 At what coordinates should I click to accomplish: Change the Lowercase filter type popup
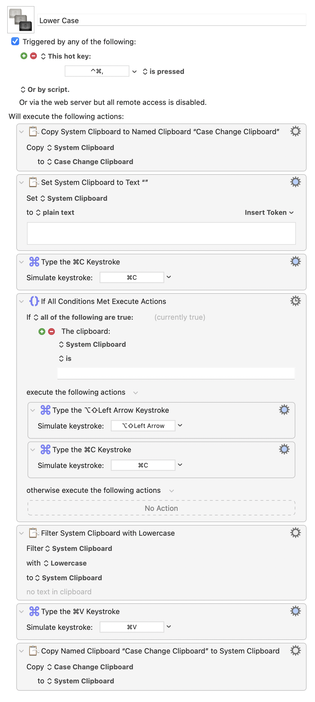(x=65, y=563)
